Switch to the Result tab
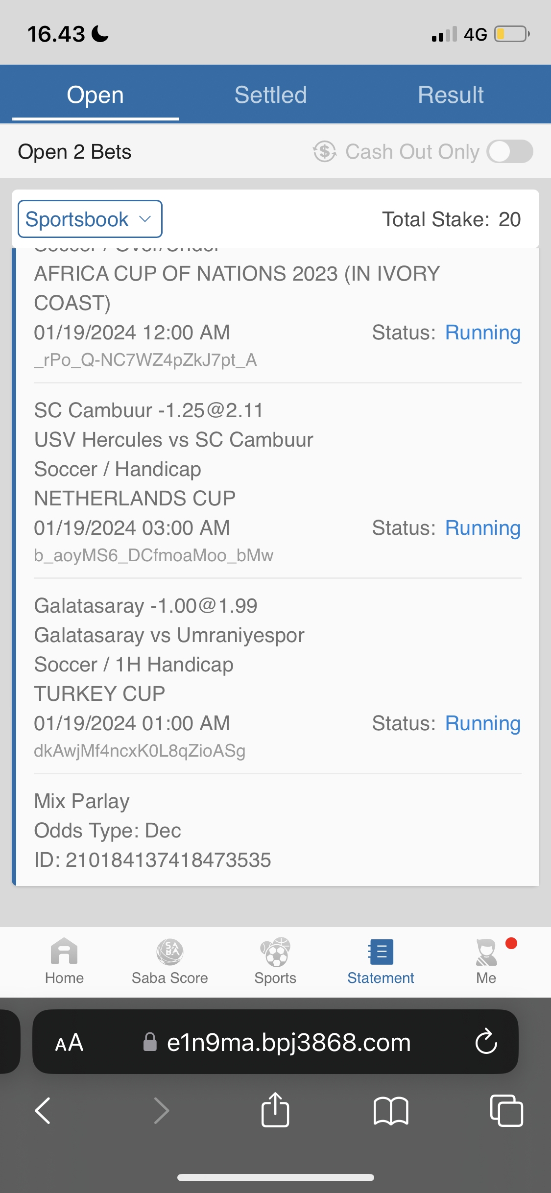Screen dimensions: 551x1193 [451, 95]
